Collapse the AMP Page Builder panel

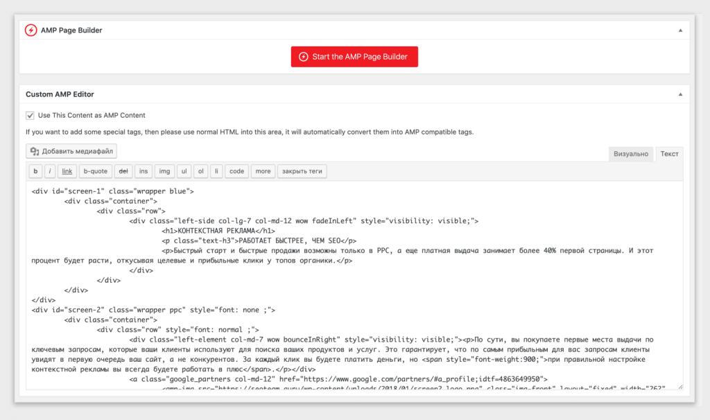click(679, 30)
